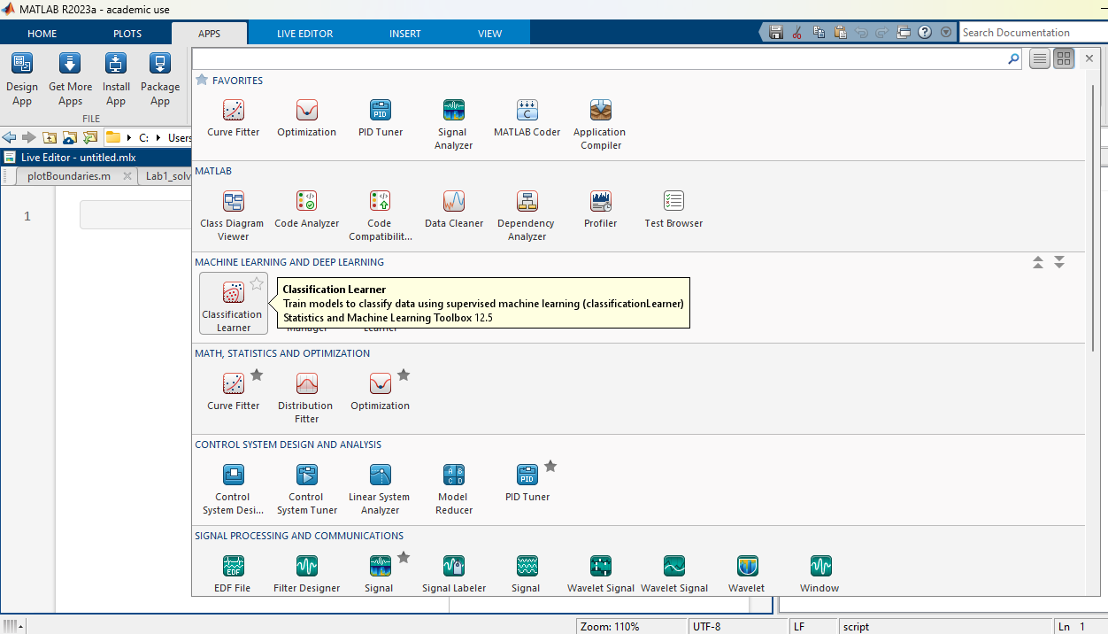Switch app gallery to list view
This screenshot has height=634, width=1108.
point(1040,58)
